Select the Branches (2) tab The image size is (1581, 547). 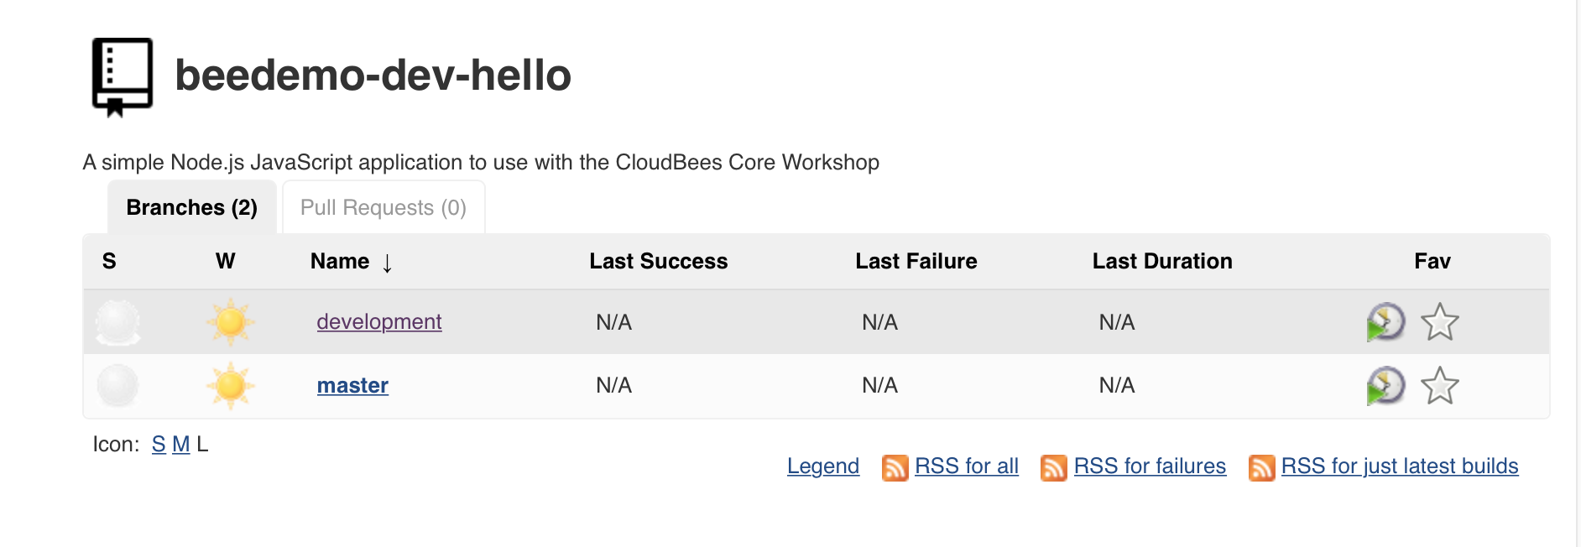pos(192,207)
